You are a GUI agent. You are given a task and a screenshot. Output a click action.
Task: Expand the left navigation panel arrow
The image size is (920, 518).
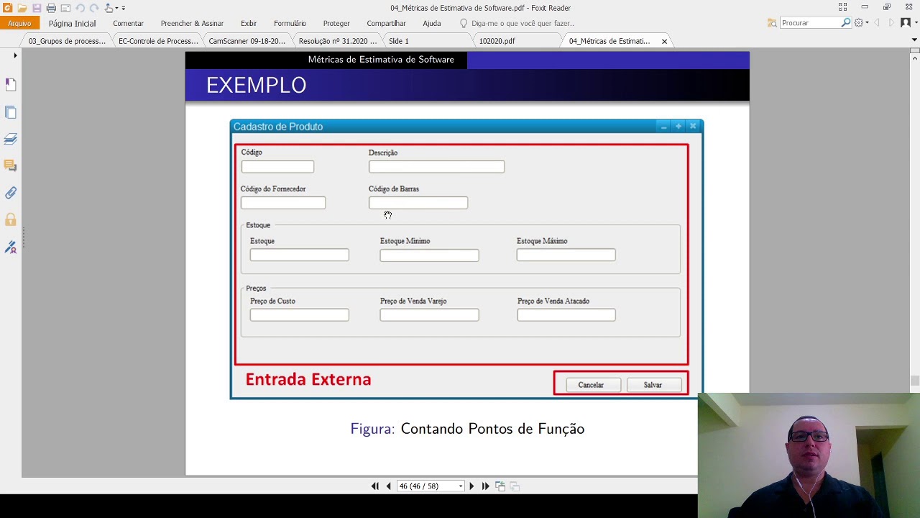click(15, 55)
